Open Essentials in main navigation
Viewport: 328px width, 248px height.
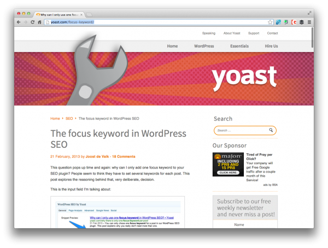point(239,46)
